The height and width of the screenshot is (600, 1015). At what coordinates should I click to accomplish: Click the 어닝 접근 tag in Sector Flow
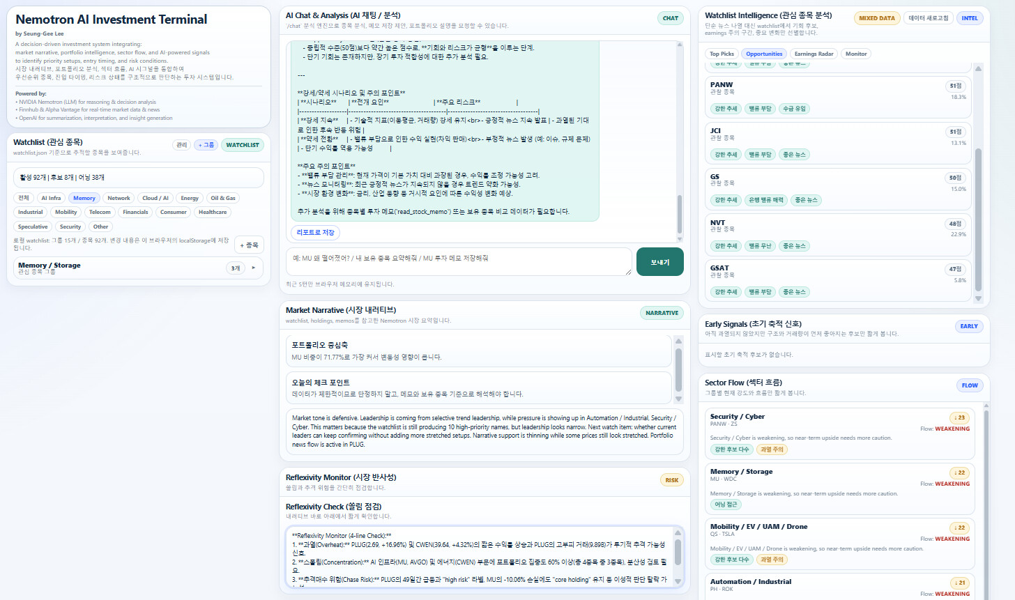tap(726, 505)
